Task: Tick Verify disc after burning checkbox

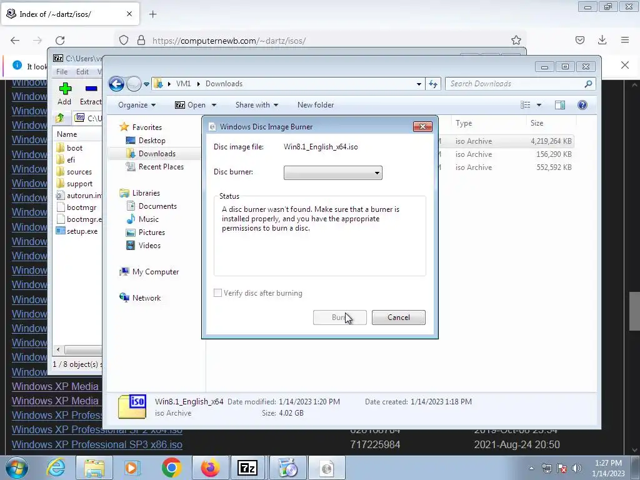Action: [217, 293]
